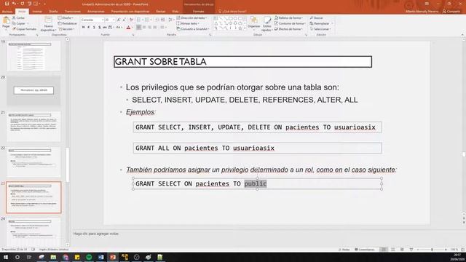Click the 'GRANT ALL ON pacientes' code box
The width and height of the screenshot is (466, 262).
coord(257,148)
